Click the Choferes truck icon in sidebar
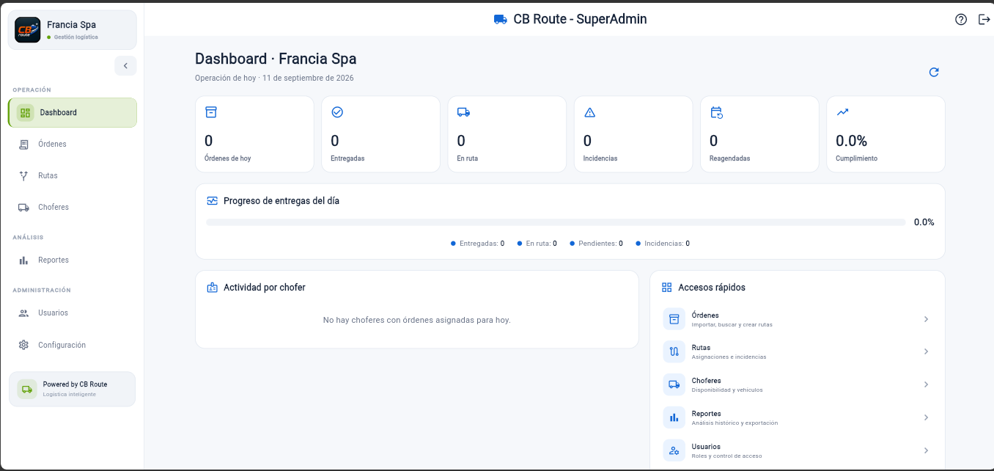 pos(23,208)
